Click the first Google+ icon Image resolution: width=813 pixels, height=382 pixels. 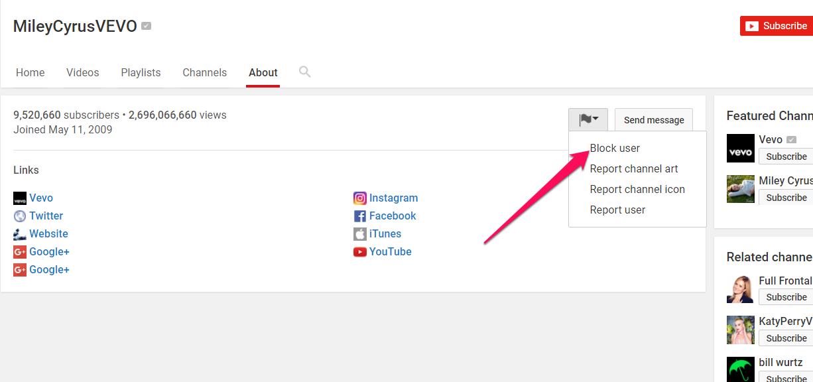coord(20,252)
